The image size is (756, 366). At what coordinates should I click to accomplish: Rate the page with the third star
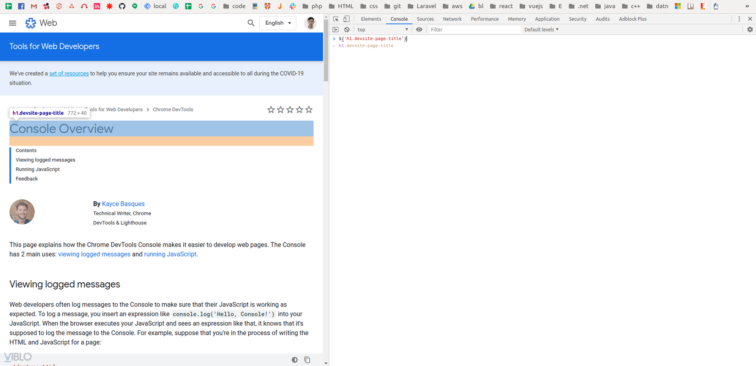tap(290, 110)
